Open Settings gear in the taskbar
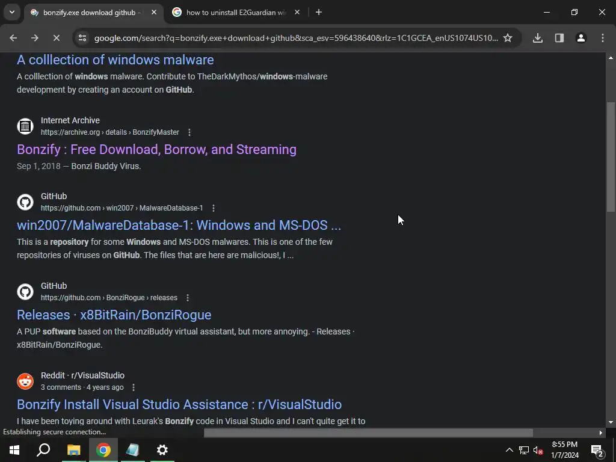616x462 pixels. tap(162, 450)
